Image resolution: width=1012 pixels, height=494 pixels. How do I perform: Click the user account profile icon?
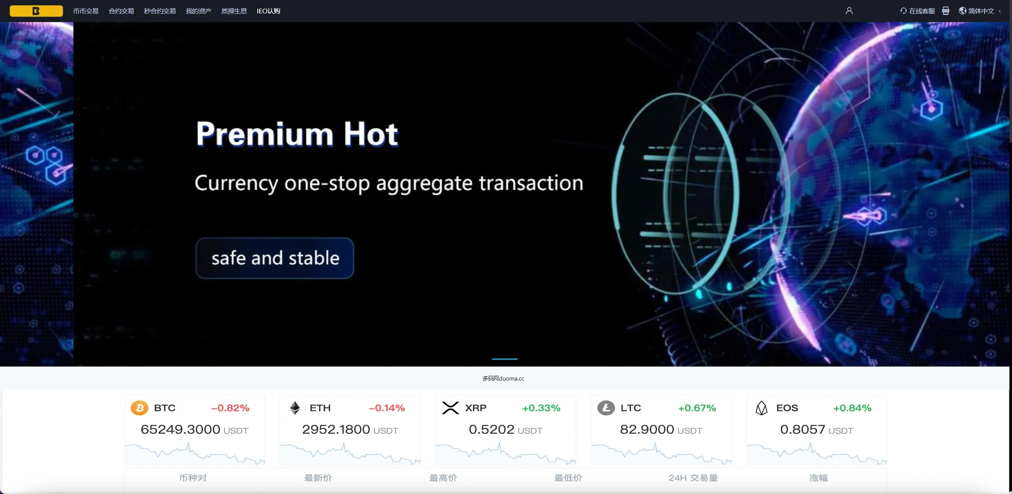point(849,11)
